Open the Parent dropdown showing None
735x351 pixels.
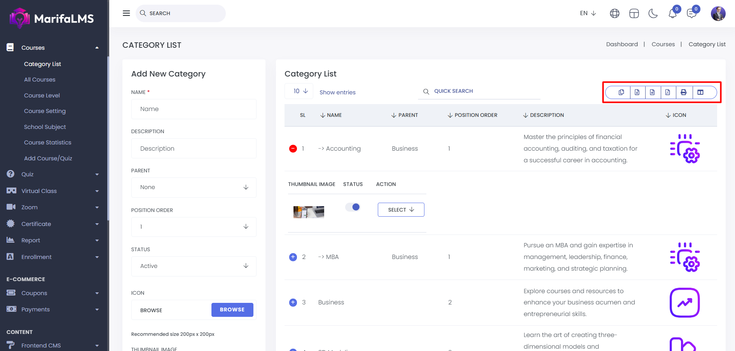[x=194, y=187]
